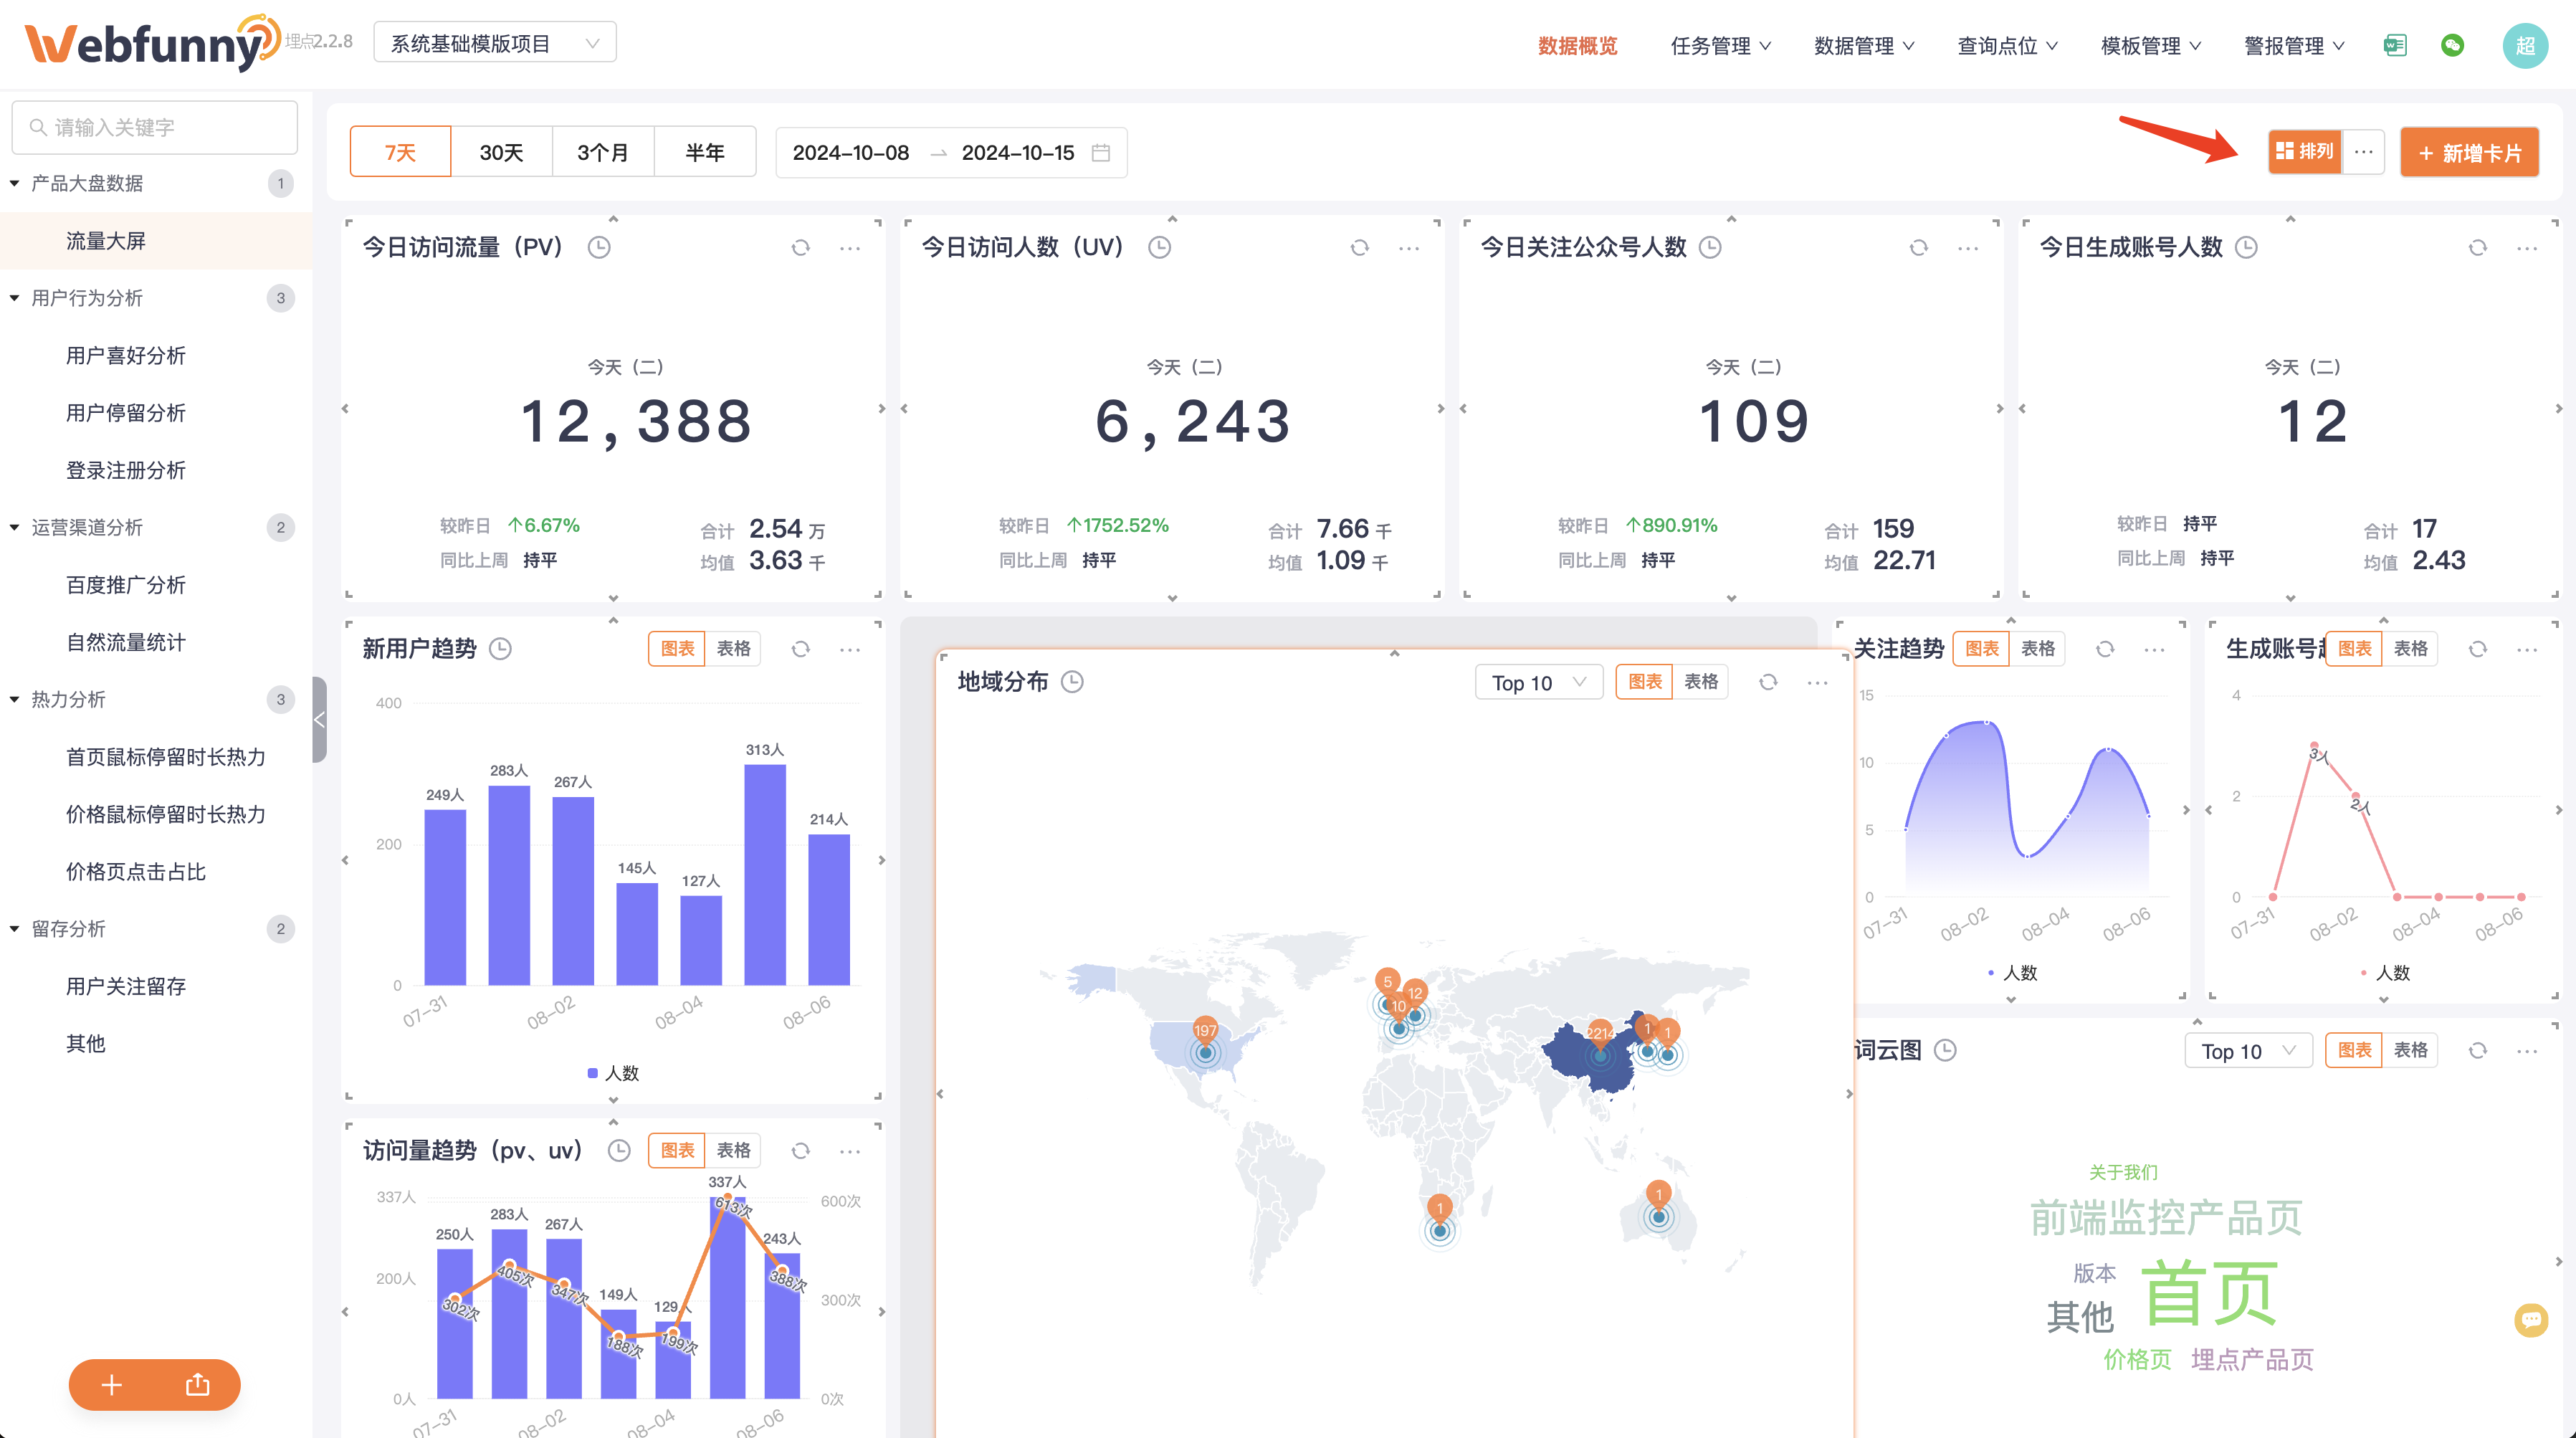
Task: Switch 新用户趋势 to 表格 view
Action: (733, 649)
